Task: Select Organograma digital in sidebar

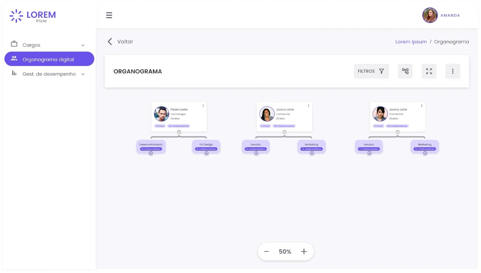Action: point(49,59)
